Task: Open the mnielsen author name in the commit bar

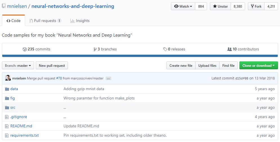Action: [19, 78]
